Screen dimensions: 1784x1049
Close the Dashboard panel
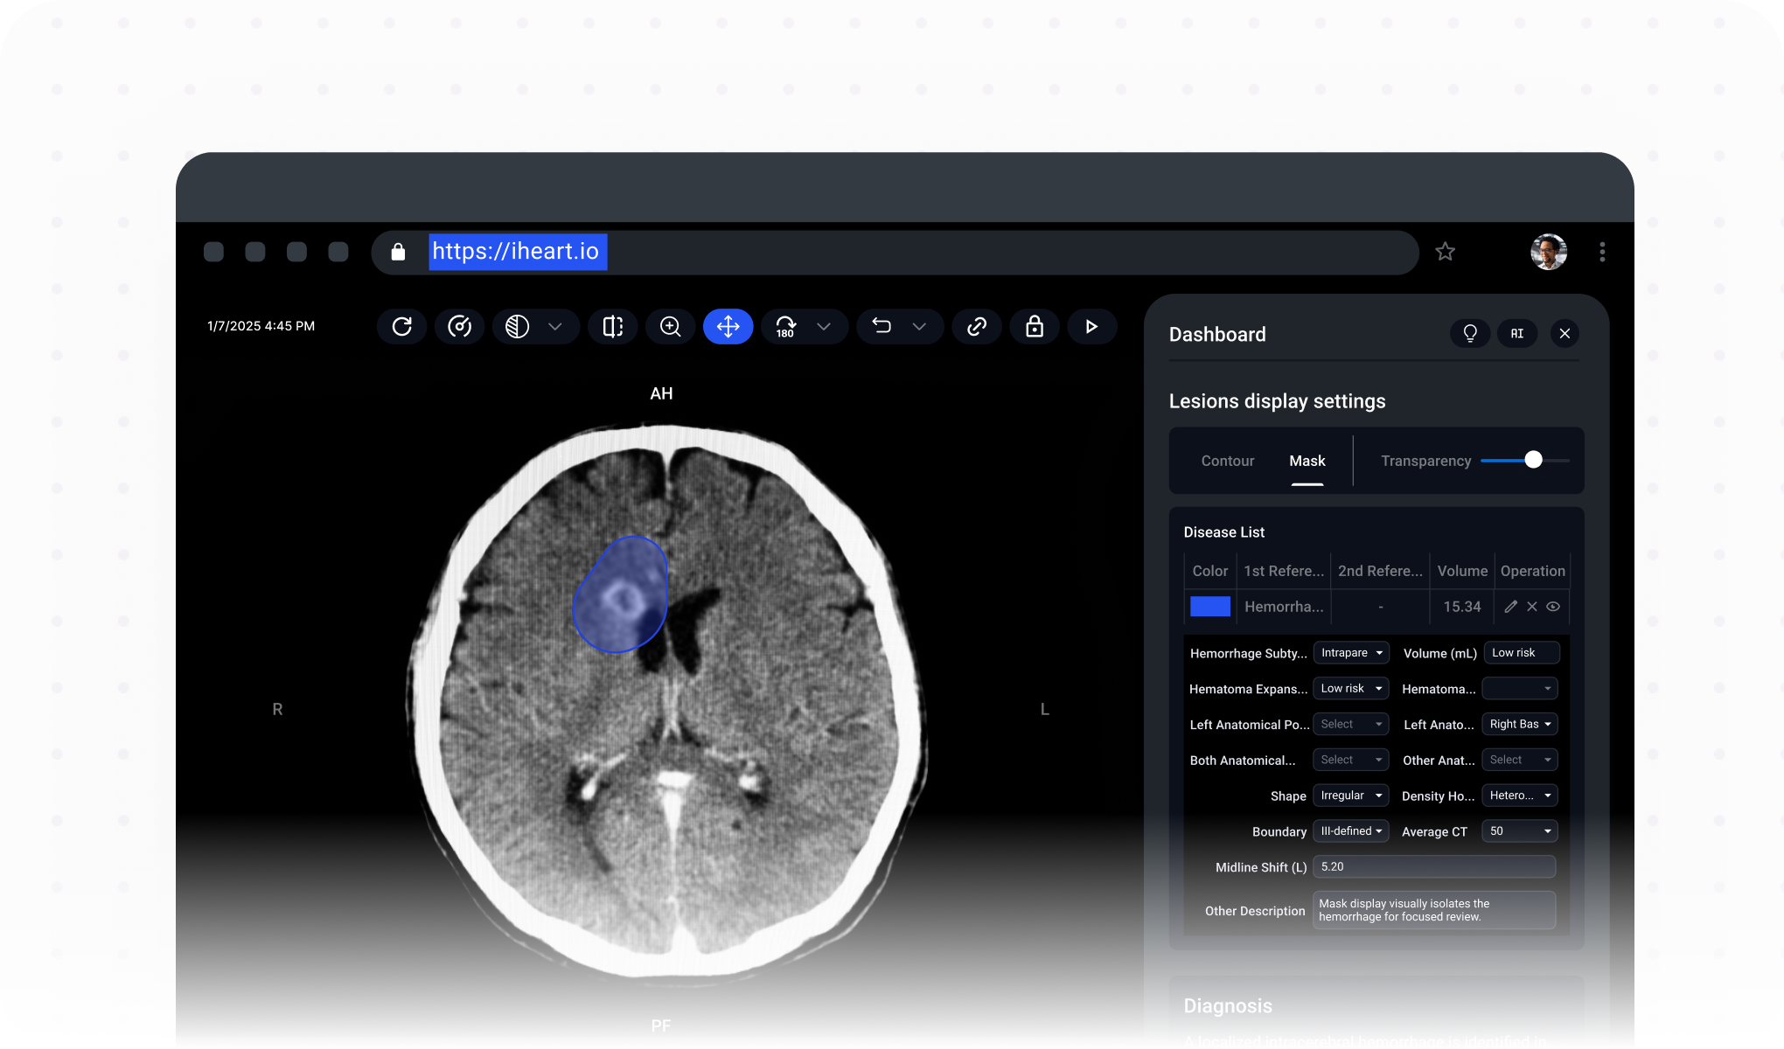point(1564,334)
